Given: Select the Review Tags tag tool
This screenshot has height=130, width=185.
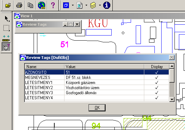Looking at the screenshot, I should pos(6,47).
